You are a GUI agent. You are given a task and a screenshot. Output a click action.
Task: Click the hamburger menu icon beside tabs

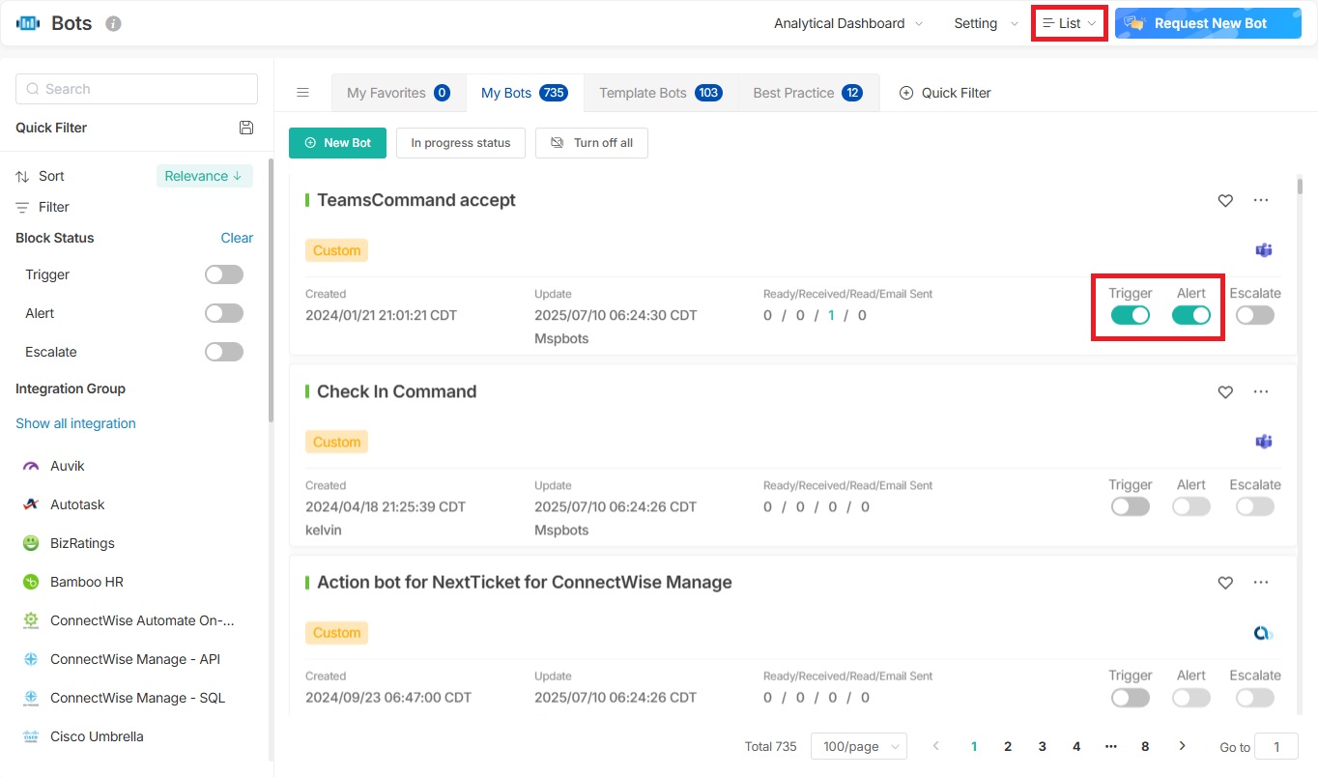coord(302,93)
